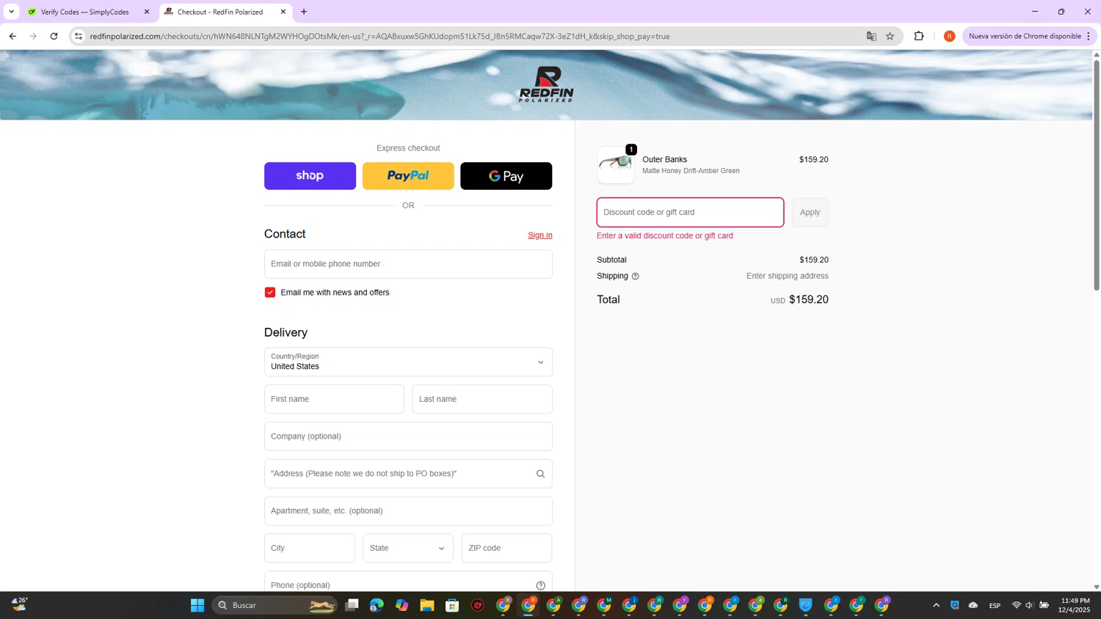The height and width of the screenshot is (619, 1101).
Task: Reload the checkout page
Action: pos(54,36)
